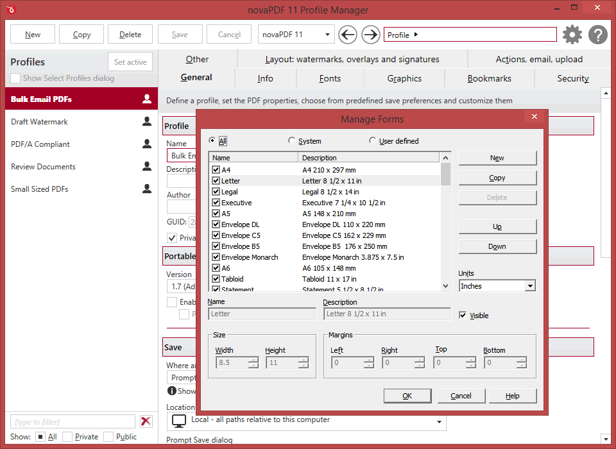Uncheck the A4 form checkbox
Screen dimensions: 616x449
tap(216, 170)
